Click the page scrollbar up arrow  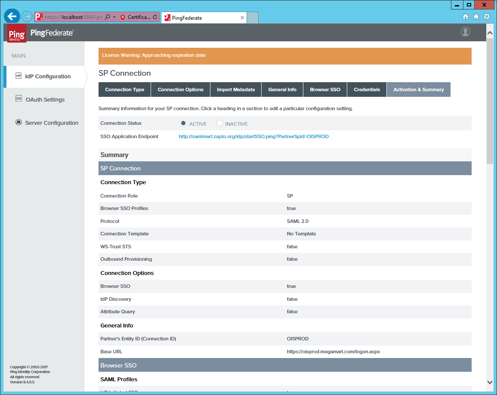pyautogui.click(x=490, y=33)
